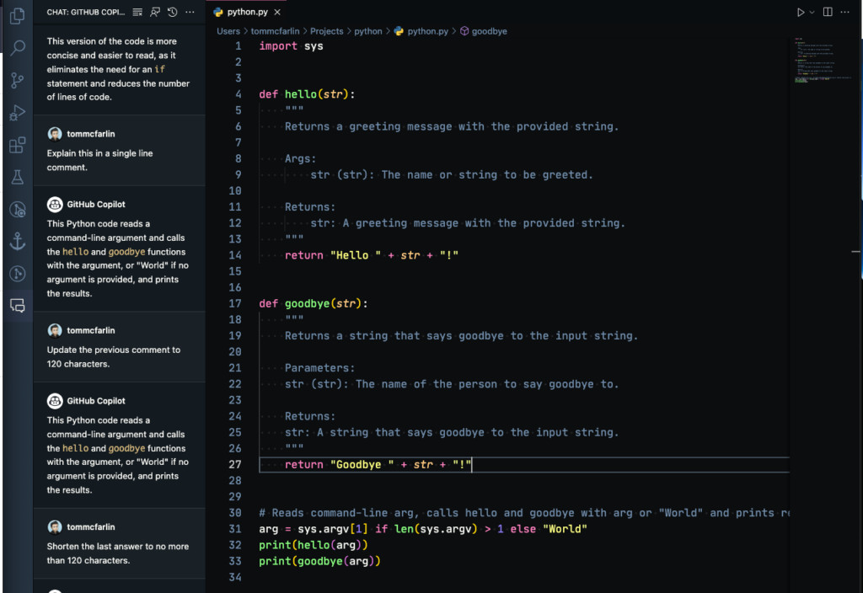Click the first GitHub Copilot avatar icon
The height and width of the screenshot is (593, 863).
point(55,204)
